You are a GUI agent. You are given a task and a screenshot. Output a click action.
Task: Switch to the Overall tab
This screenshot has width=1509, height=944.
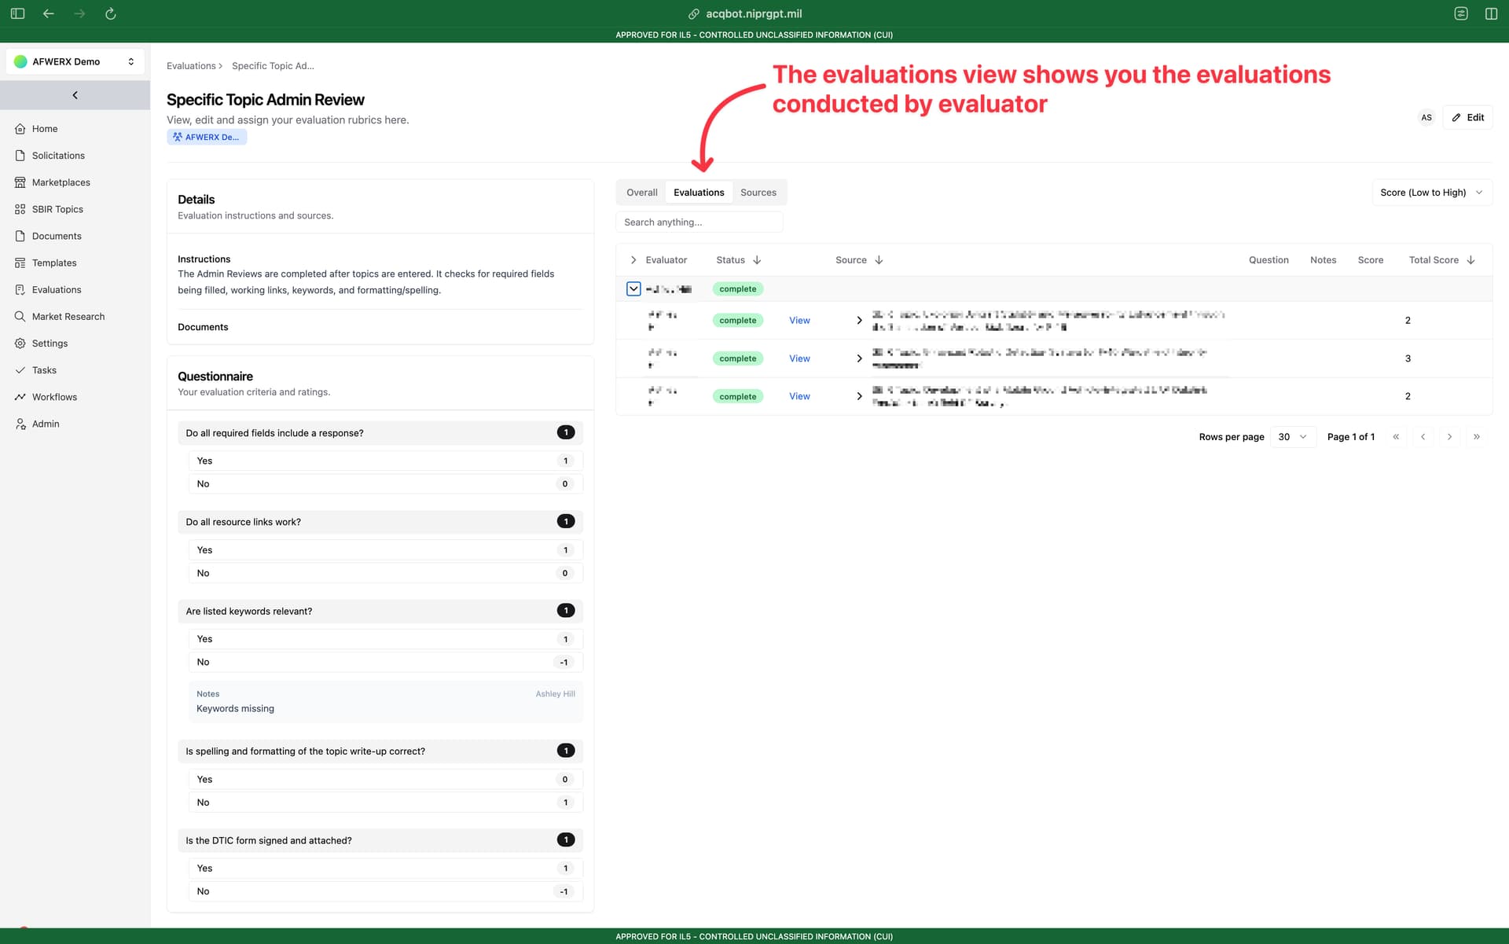tap(641, 193)
